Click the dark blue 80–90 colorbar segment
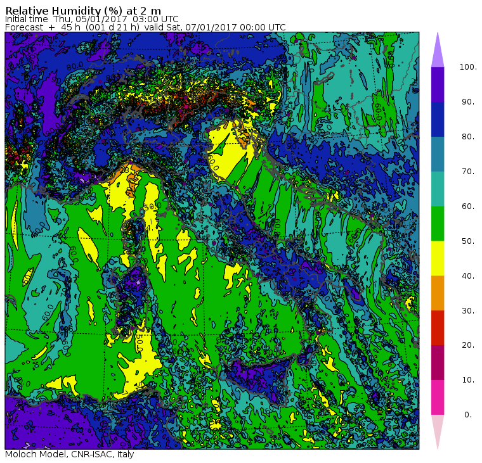Viewport: 482px width, 463px height. 438,120
